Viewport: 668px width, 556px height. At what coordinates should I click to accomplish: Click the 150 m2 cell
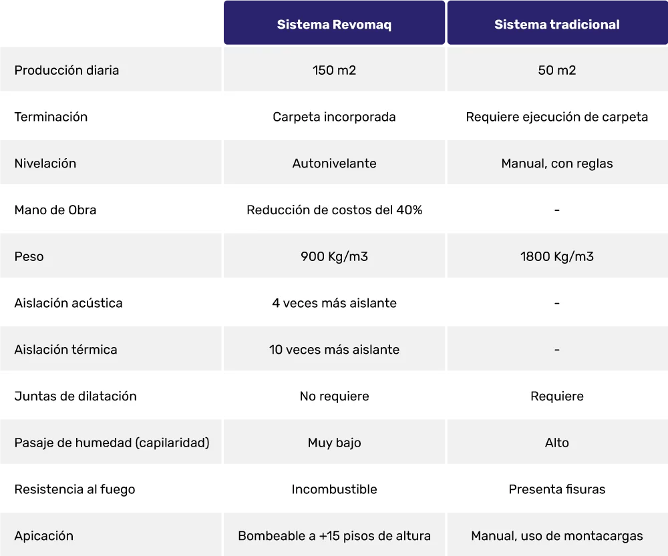(335, 69)
